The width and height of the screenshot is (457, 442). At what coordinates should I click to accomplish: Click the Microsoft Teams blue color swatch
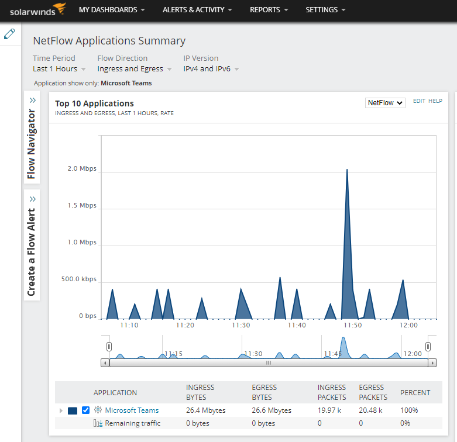(73, 410)
